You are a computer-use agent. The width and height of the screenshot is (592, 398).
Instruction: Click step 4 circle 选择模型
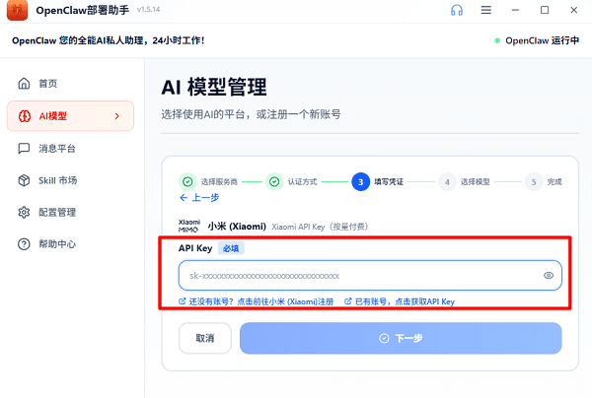[x=447, y=182]
